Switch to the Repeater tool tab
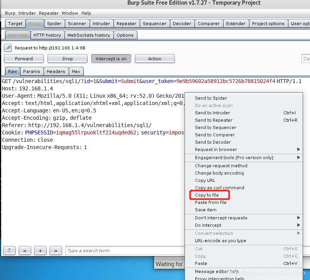The height and width of the screenshot is (280, 310). tap(126, 24)
